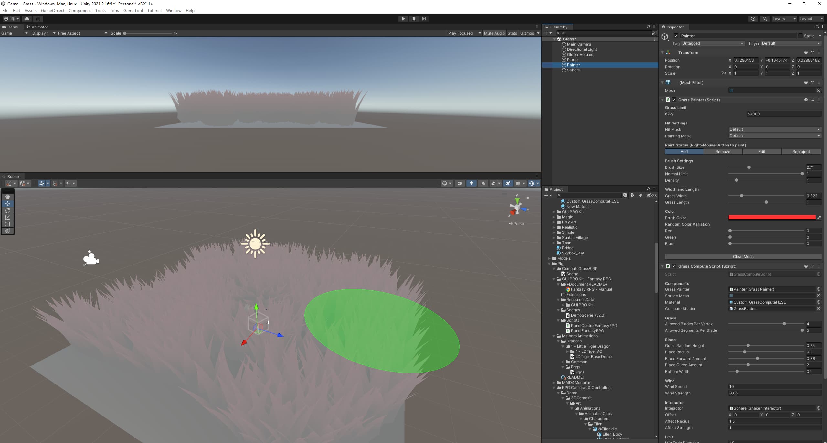Toggle the grid Y-axis visibility icon
The image size is (827, 443).
pyautogui.click(x=41, y=183)
